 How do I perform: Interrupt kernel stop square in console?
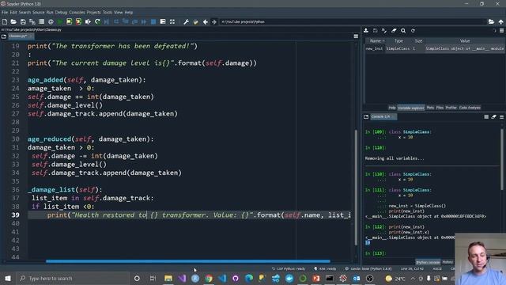[x=486, y=116]
